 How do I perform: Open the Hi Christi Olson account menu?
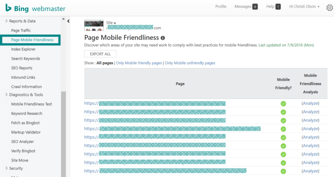[x=304, y=7]
